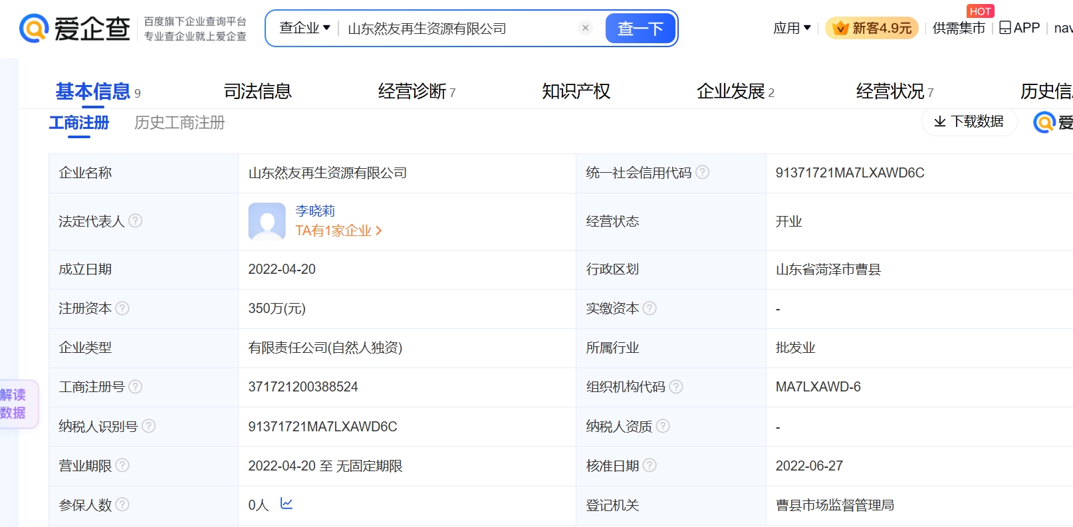This screenshot has width=1073, height=527.
Task: Expand the 应用 menu
Action: click(792, 28)
